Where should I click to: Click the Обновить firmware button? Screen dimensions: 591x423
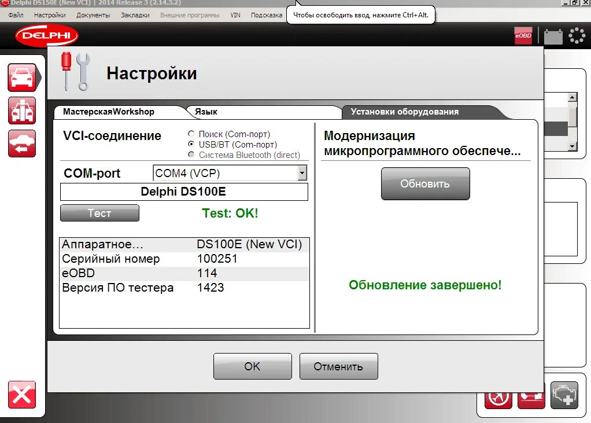click(x=425, y=183)
